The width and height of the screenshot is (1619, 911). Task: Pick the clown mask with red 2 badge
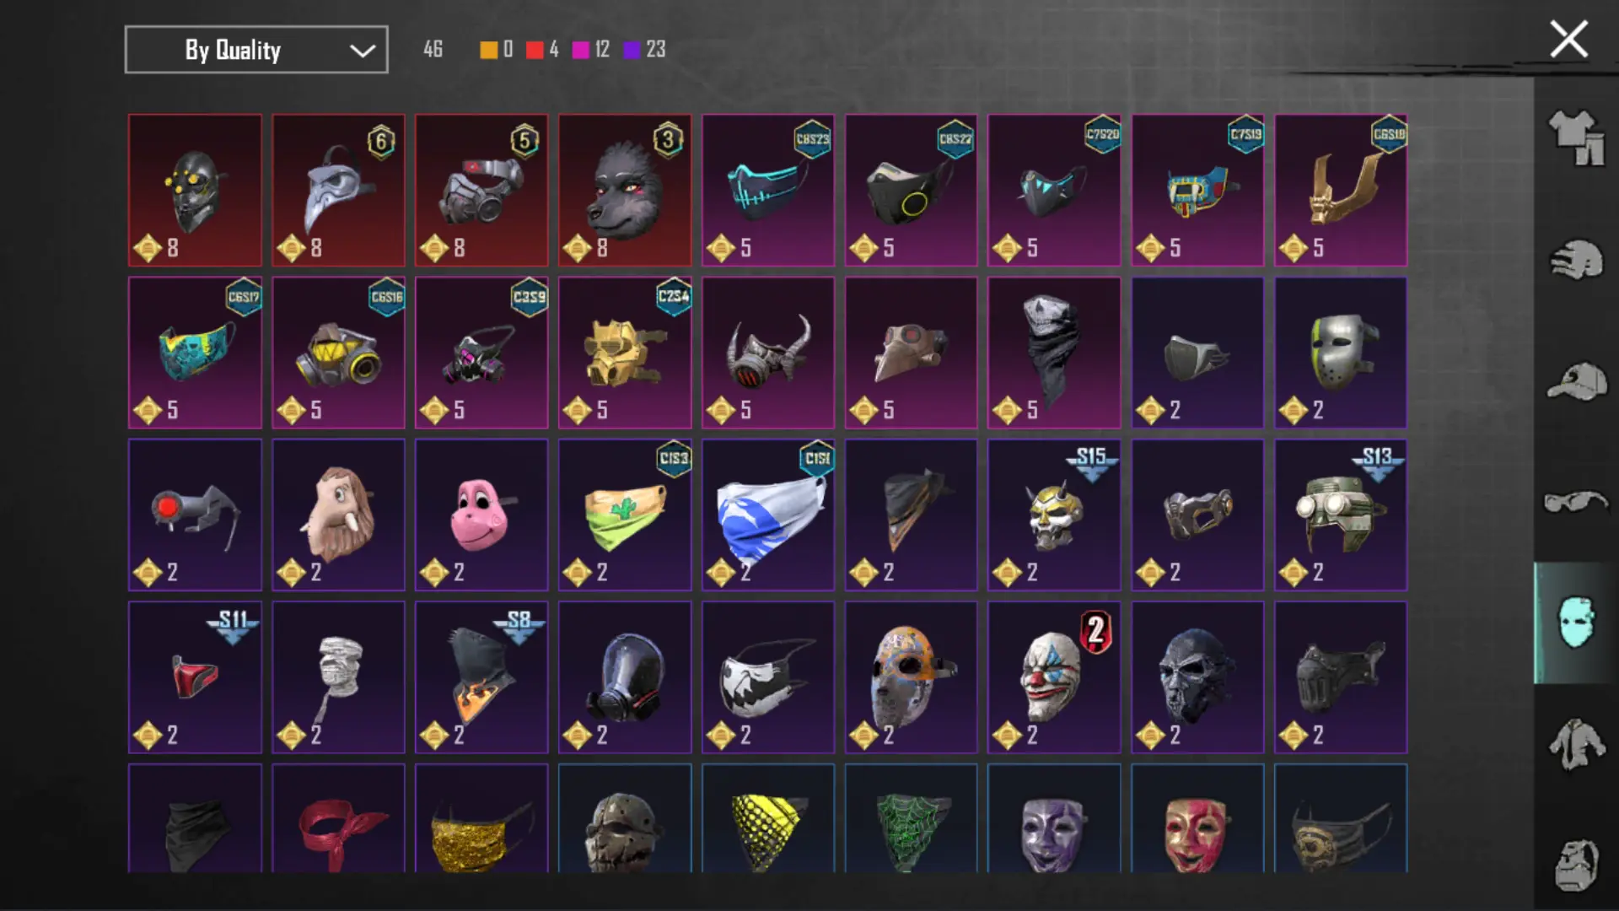(x=1054, y=677)
